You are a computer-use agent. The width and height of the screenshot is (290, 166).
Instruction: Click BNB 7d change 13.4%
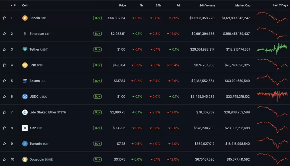173,65
